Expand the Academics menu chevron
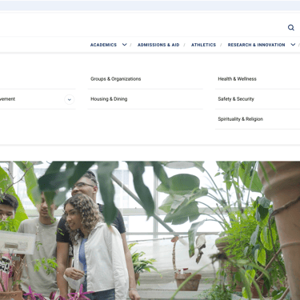 tap(125, 45)
